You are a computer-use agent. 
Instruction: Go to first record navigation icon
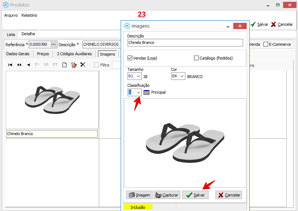(10, 65)
